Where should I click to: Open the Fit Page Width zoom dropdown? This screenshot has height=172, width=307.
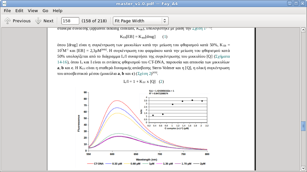point(140,21)
